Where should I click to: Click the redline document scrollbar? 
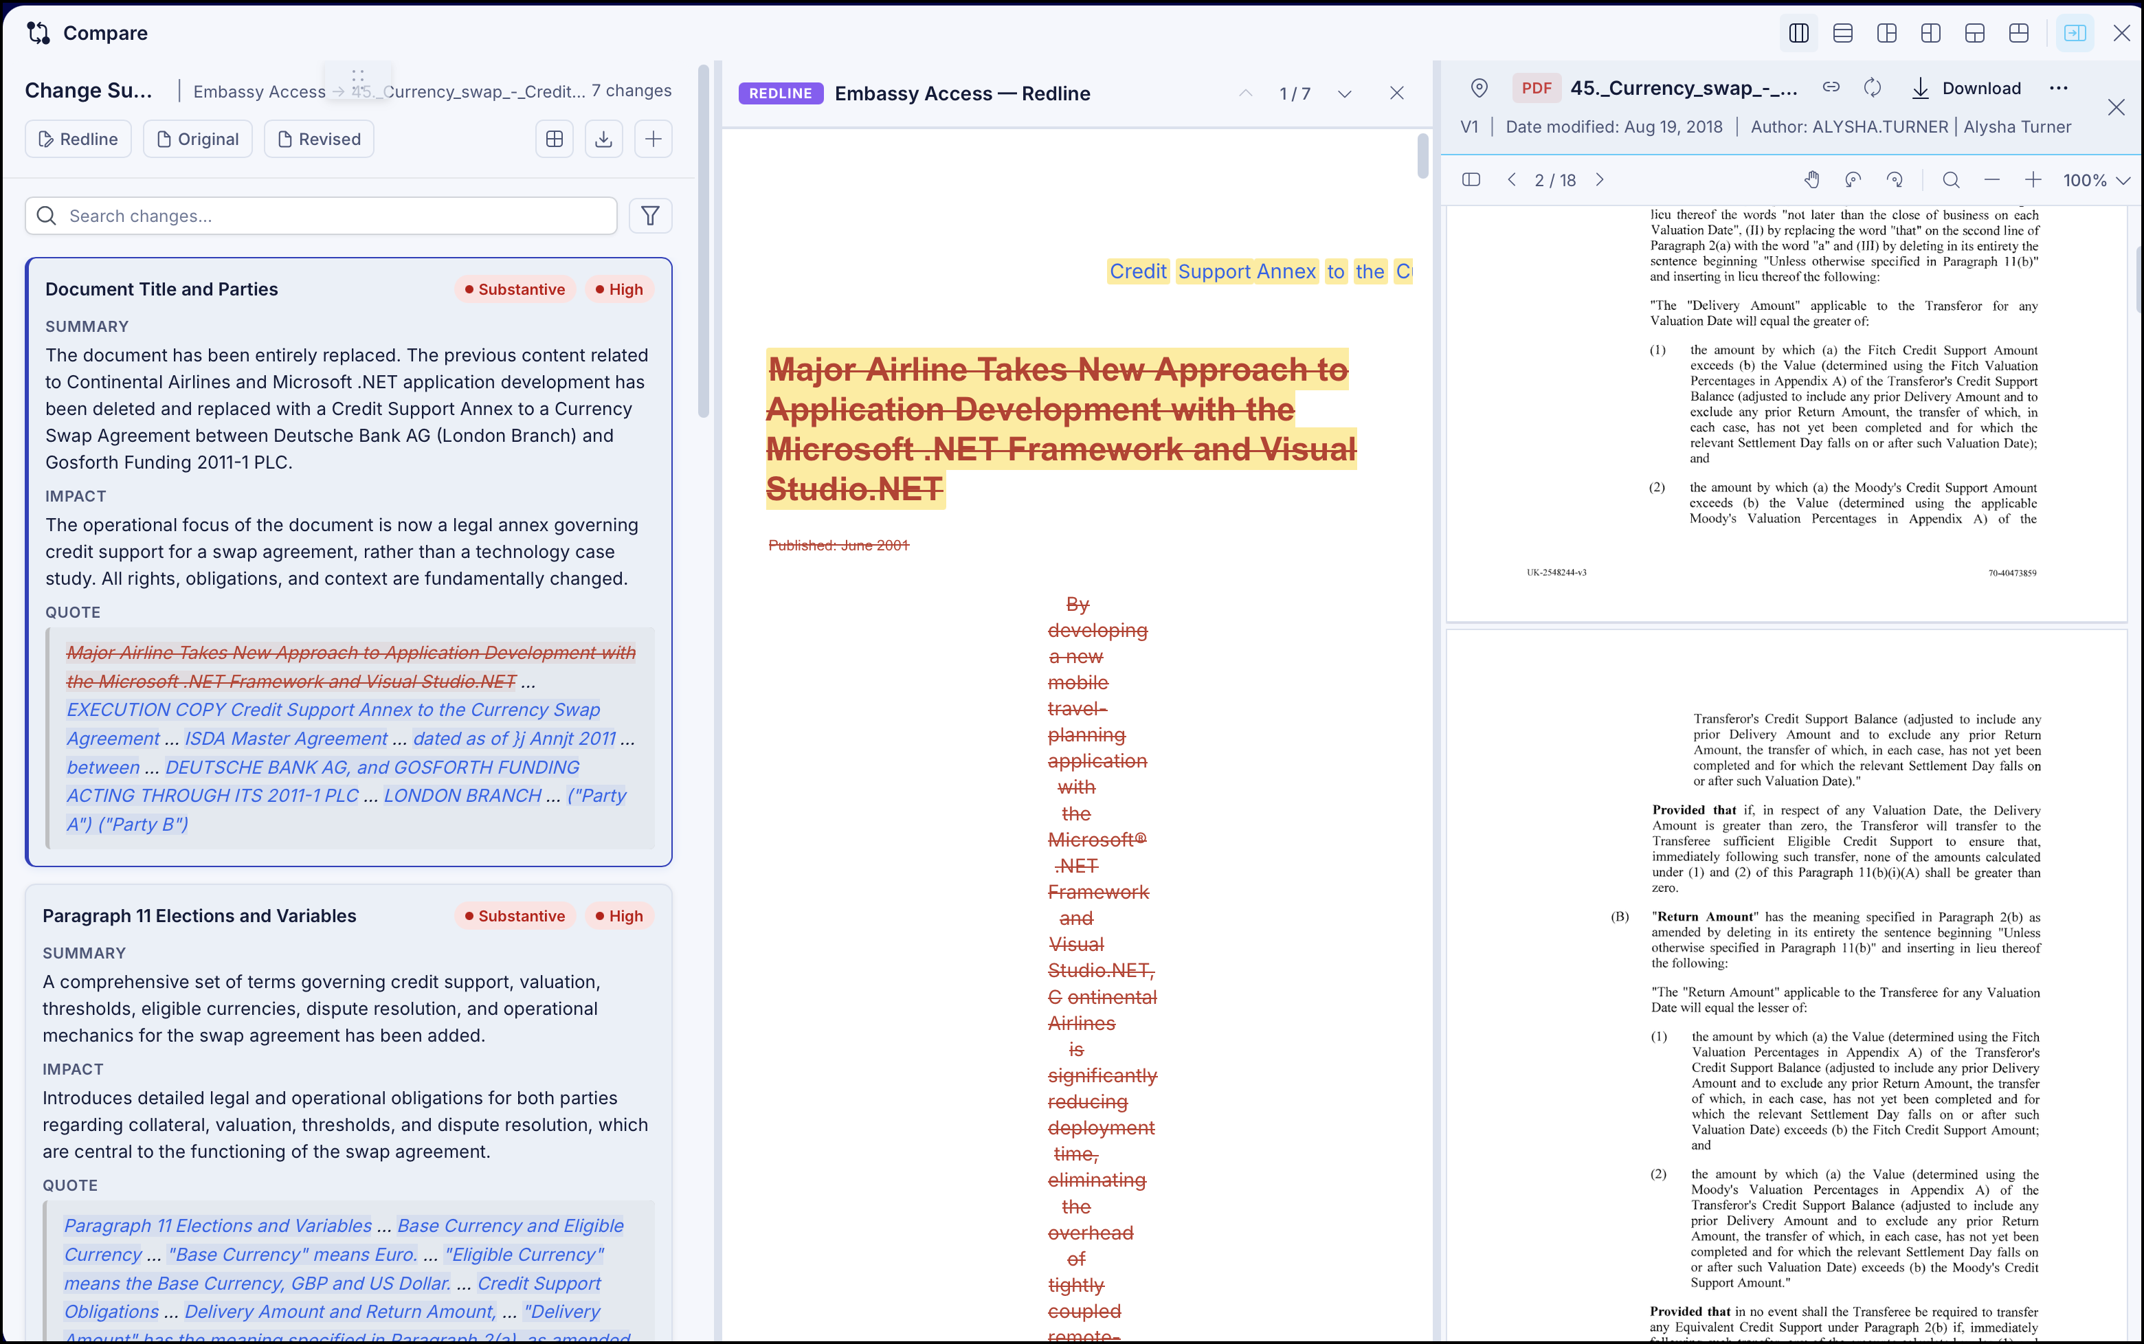[1422, 155]
